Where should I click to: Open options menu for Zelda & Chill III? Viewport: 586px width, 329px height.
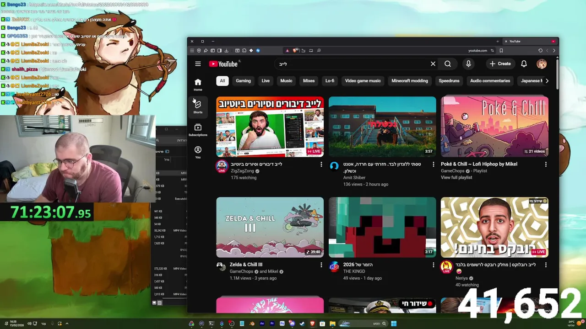tap(321, 265)
